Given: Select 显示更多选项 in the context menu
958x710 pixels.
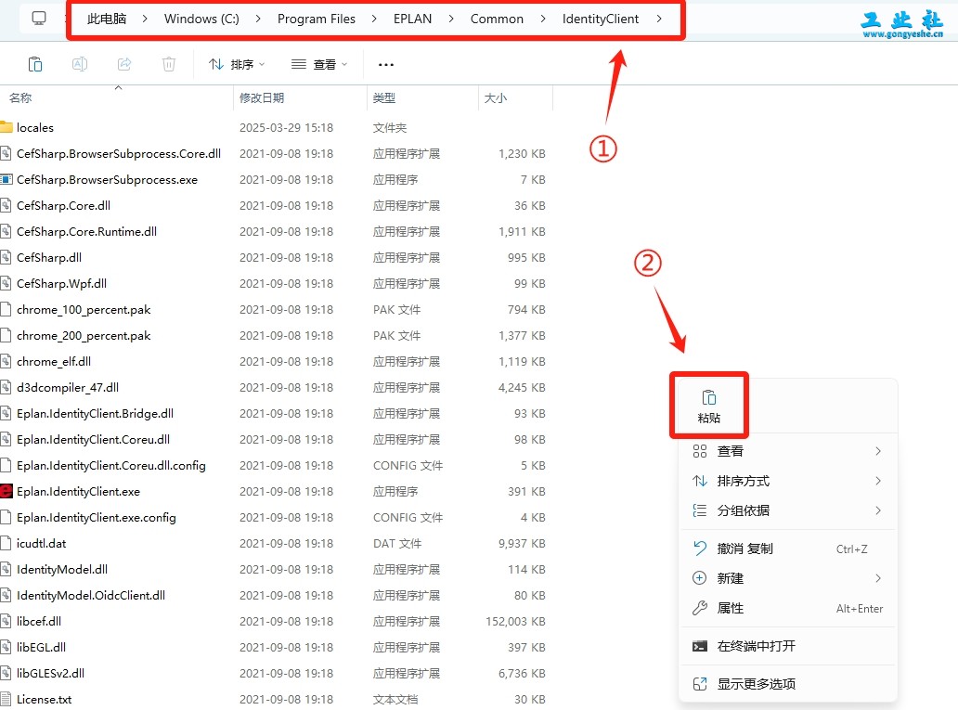Looking at the screenshot, I should tap(787, 684).
